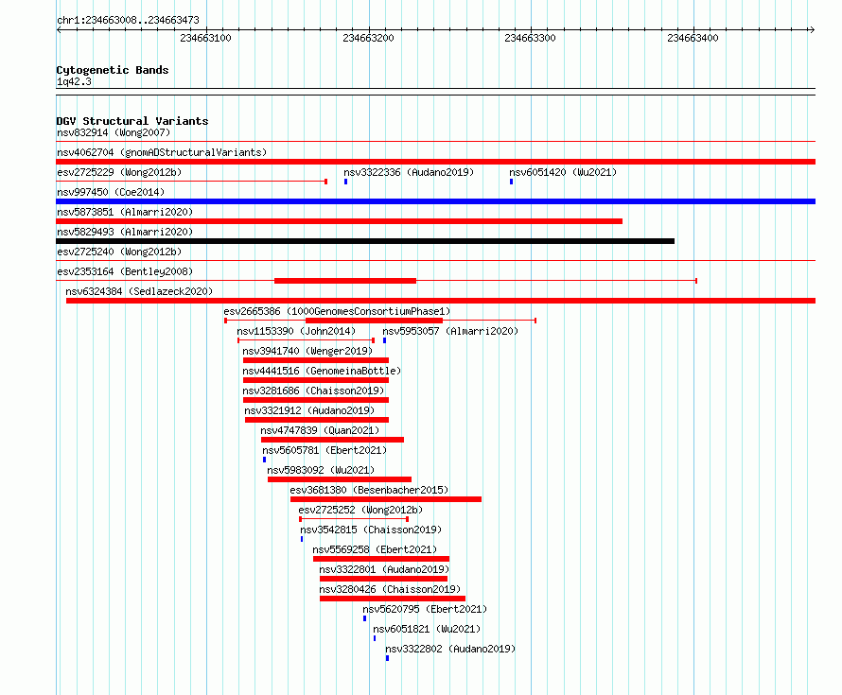This screenshot has height=695, width=842.
Task: Click the blue marker under nsv5953057
Action: [x=384, y=340]
